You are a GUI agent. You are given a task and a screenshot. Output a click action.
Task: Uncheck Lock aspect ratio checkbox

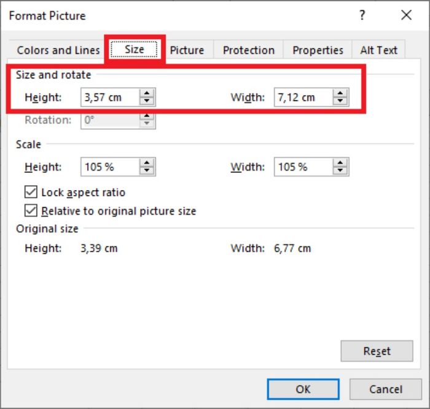point(31,192)
